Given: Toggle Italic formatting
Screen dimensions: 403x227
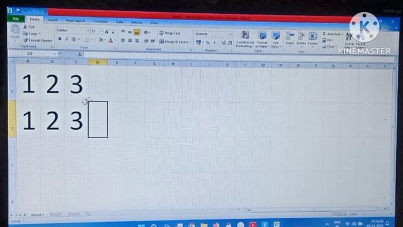Looking at the screenshot, I should point(67,39).
